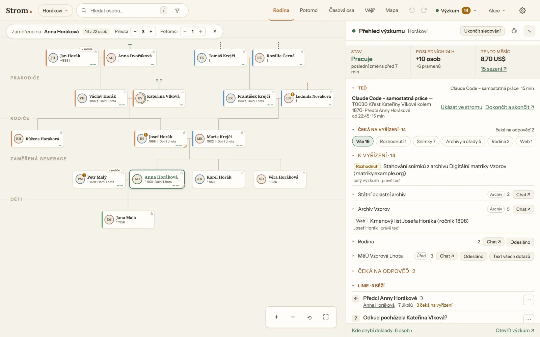Select the Archivy a úřady 5 chip
540x337 pixels.
[463, 141]
